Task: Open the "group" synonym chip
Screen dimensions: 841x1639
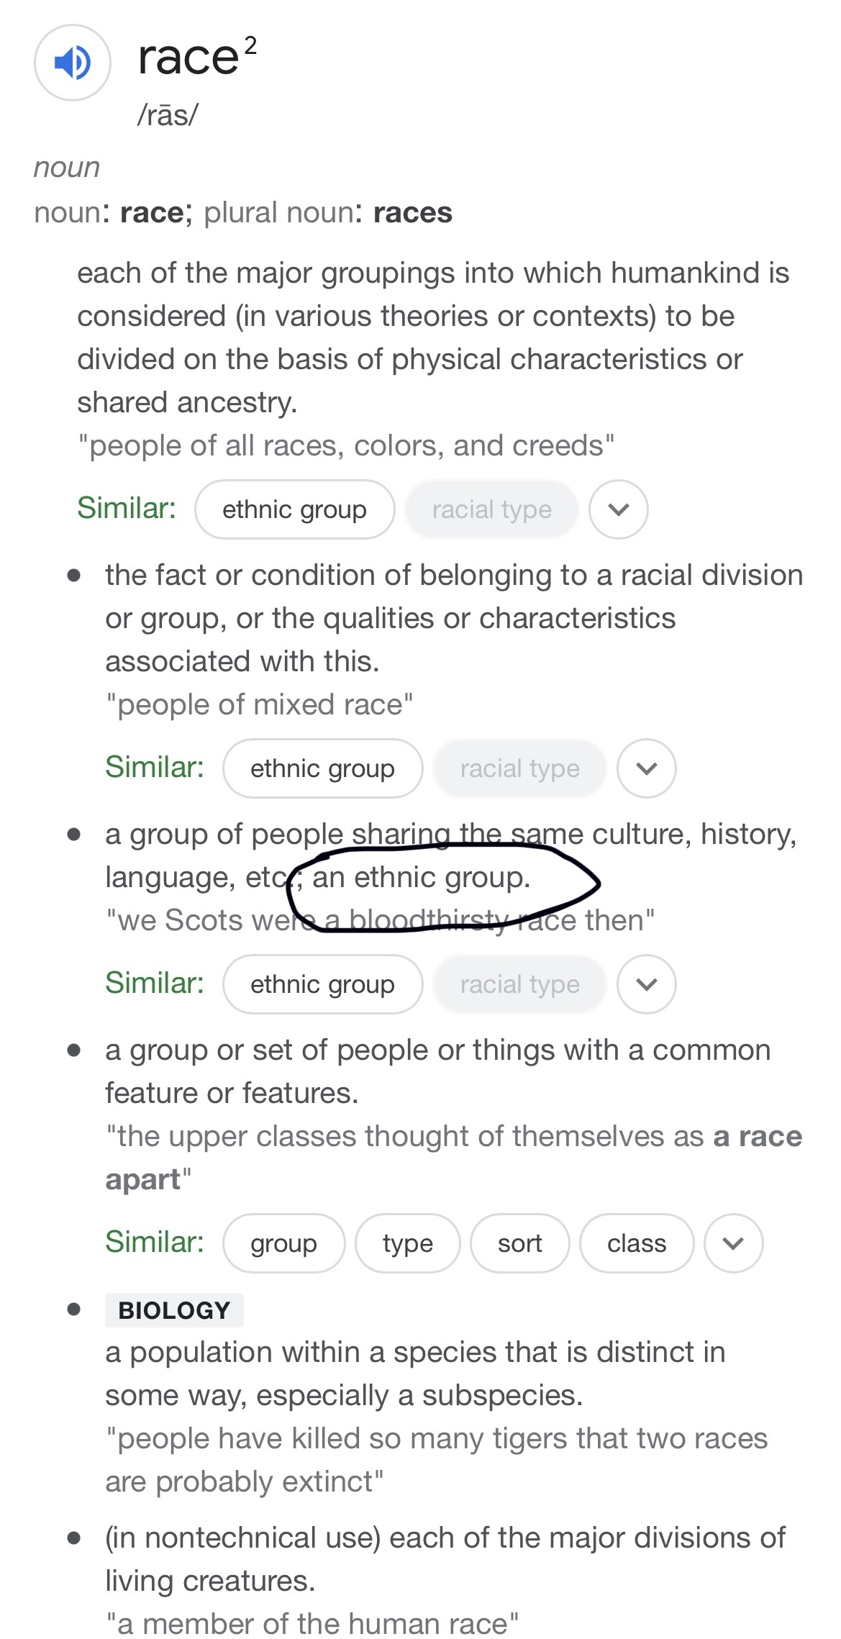Action: click(x=283, y=1243)
